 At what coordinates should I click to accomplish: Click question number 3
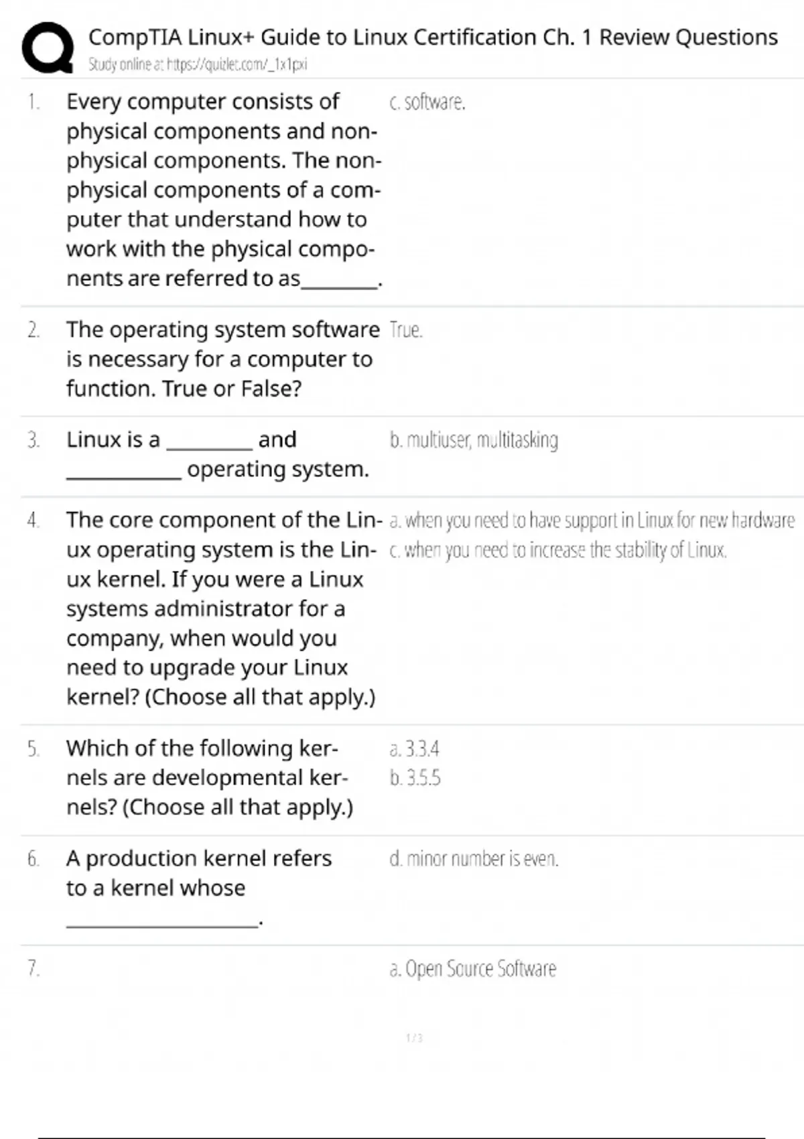33,440
